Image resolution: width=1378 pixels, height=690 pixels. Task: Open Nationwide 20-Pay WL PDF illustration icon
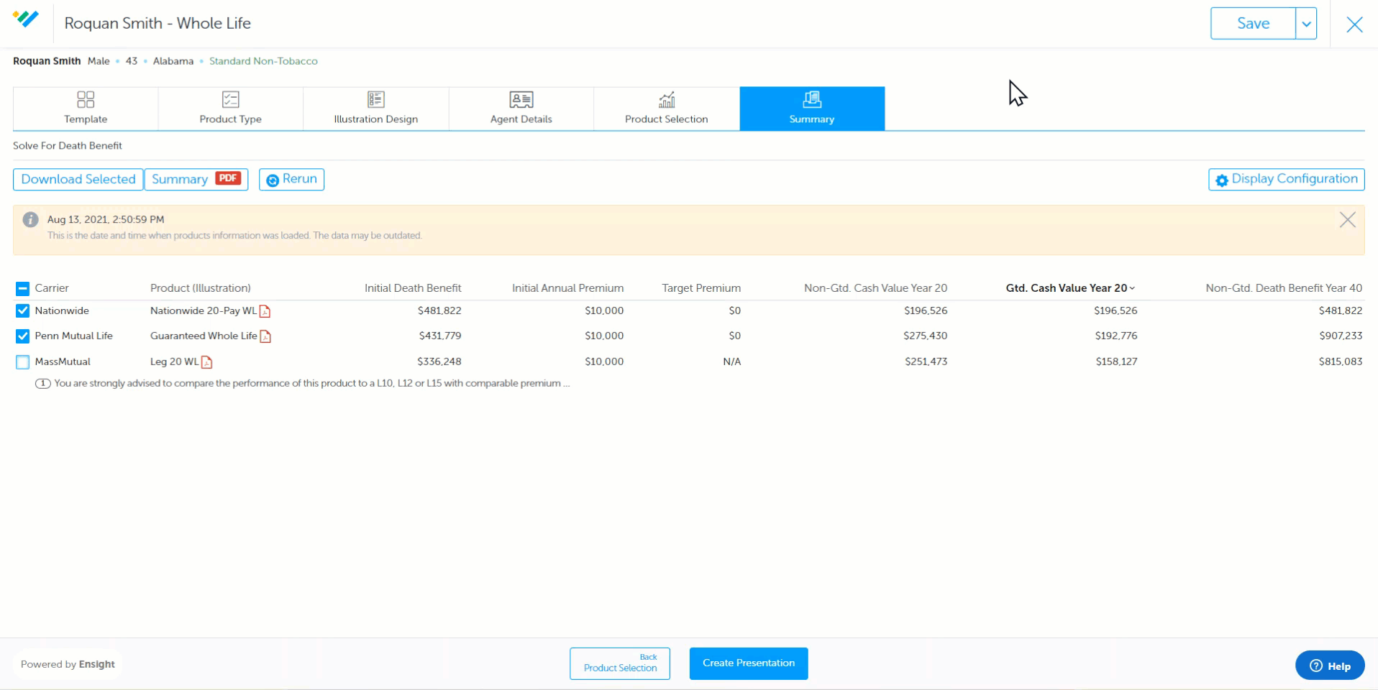[265, 311]
